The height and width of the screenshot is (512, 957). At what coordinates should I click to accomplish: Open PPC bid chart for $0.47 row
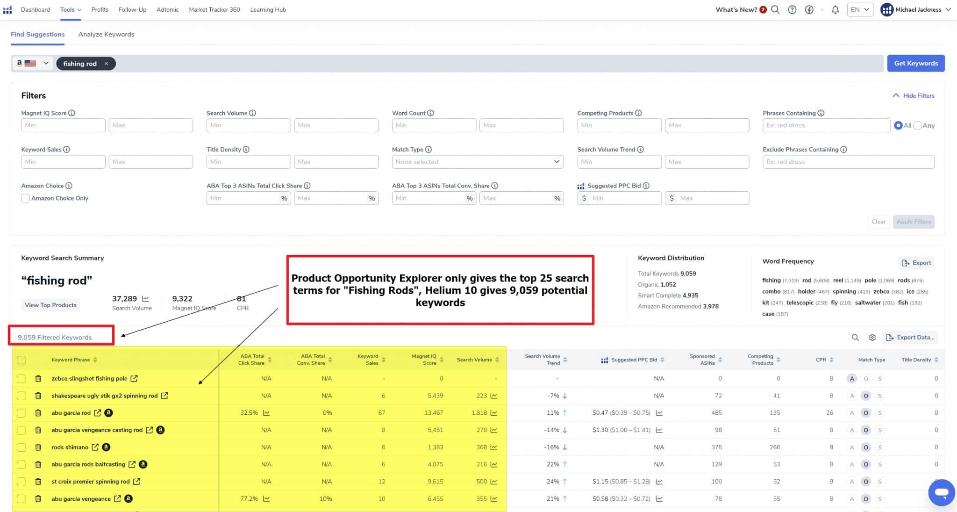pos(659,413)
